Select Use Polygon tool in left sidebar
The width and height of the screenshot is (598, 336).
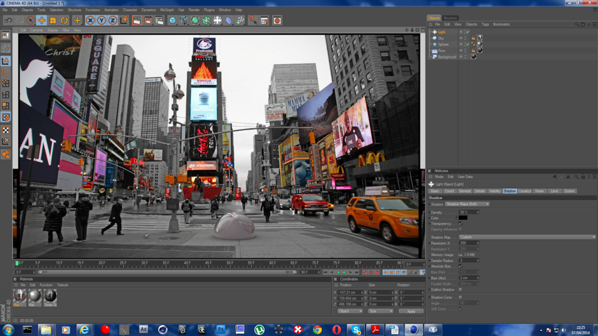click(6, 106)
